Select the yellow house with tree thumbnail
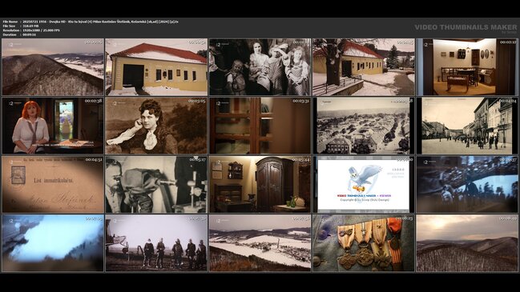 pyautogui.click(x=364, y=67)
